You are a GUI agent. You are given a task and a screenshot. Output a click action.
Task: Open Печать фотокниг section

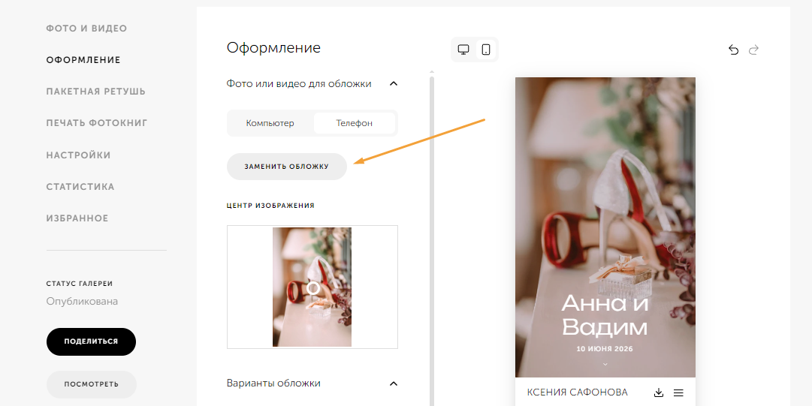[97, 123]
